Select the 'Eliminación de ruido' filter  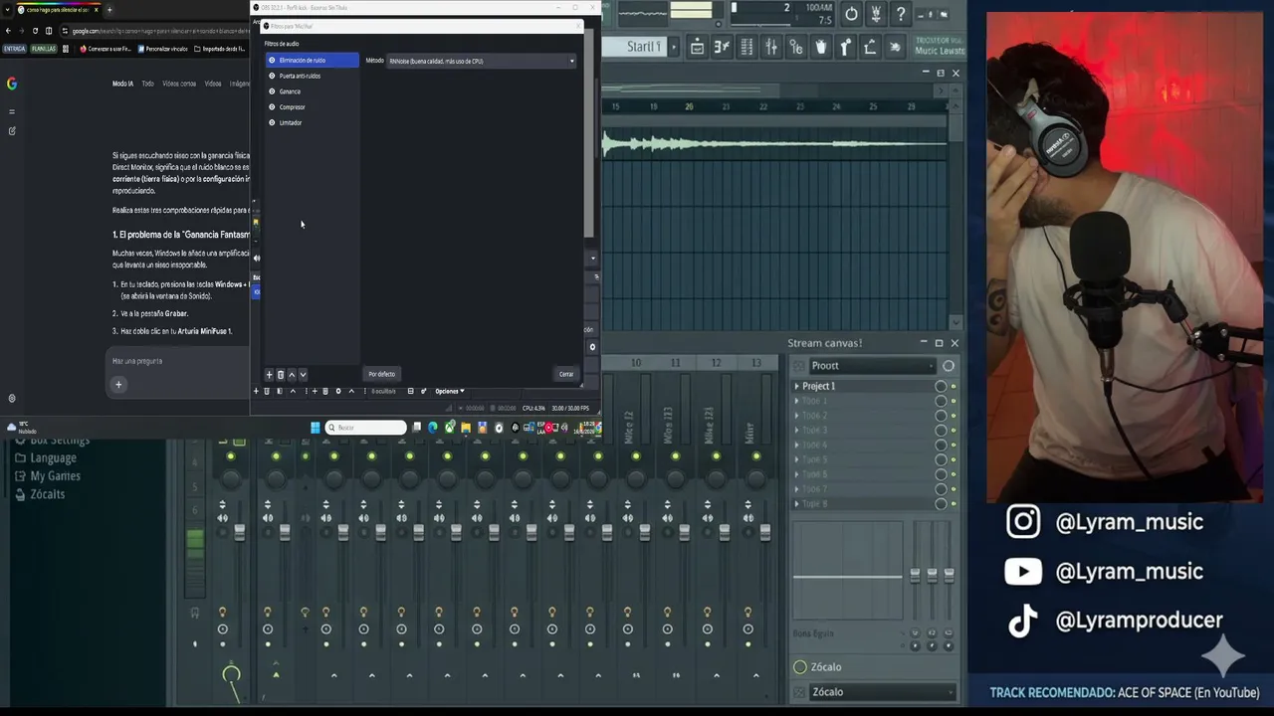coord(313,61)
